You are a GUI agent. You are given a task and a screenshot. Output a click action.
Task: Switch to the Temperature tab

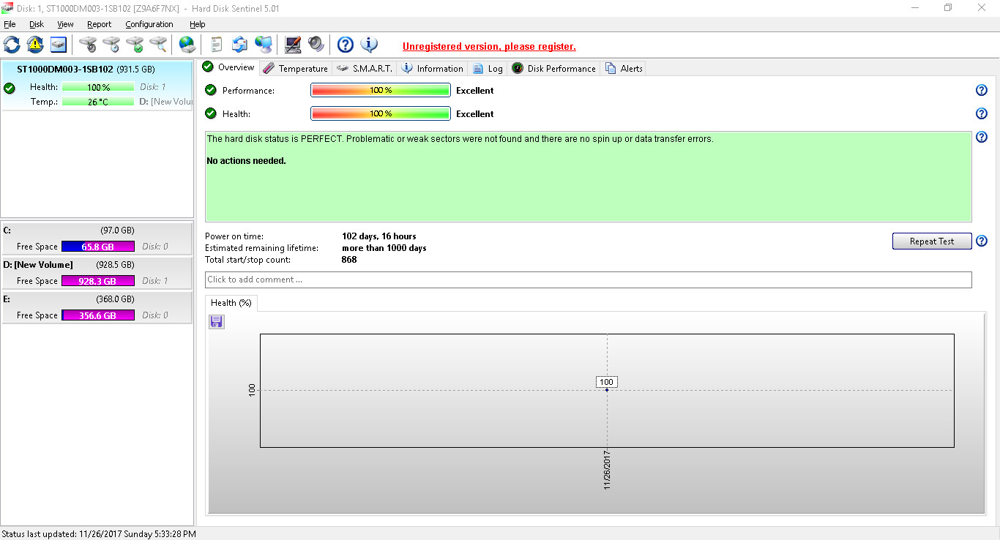[x=295, y=68]
